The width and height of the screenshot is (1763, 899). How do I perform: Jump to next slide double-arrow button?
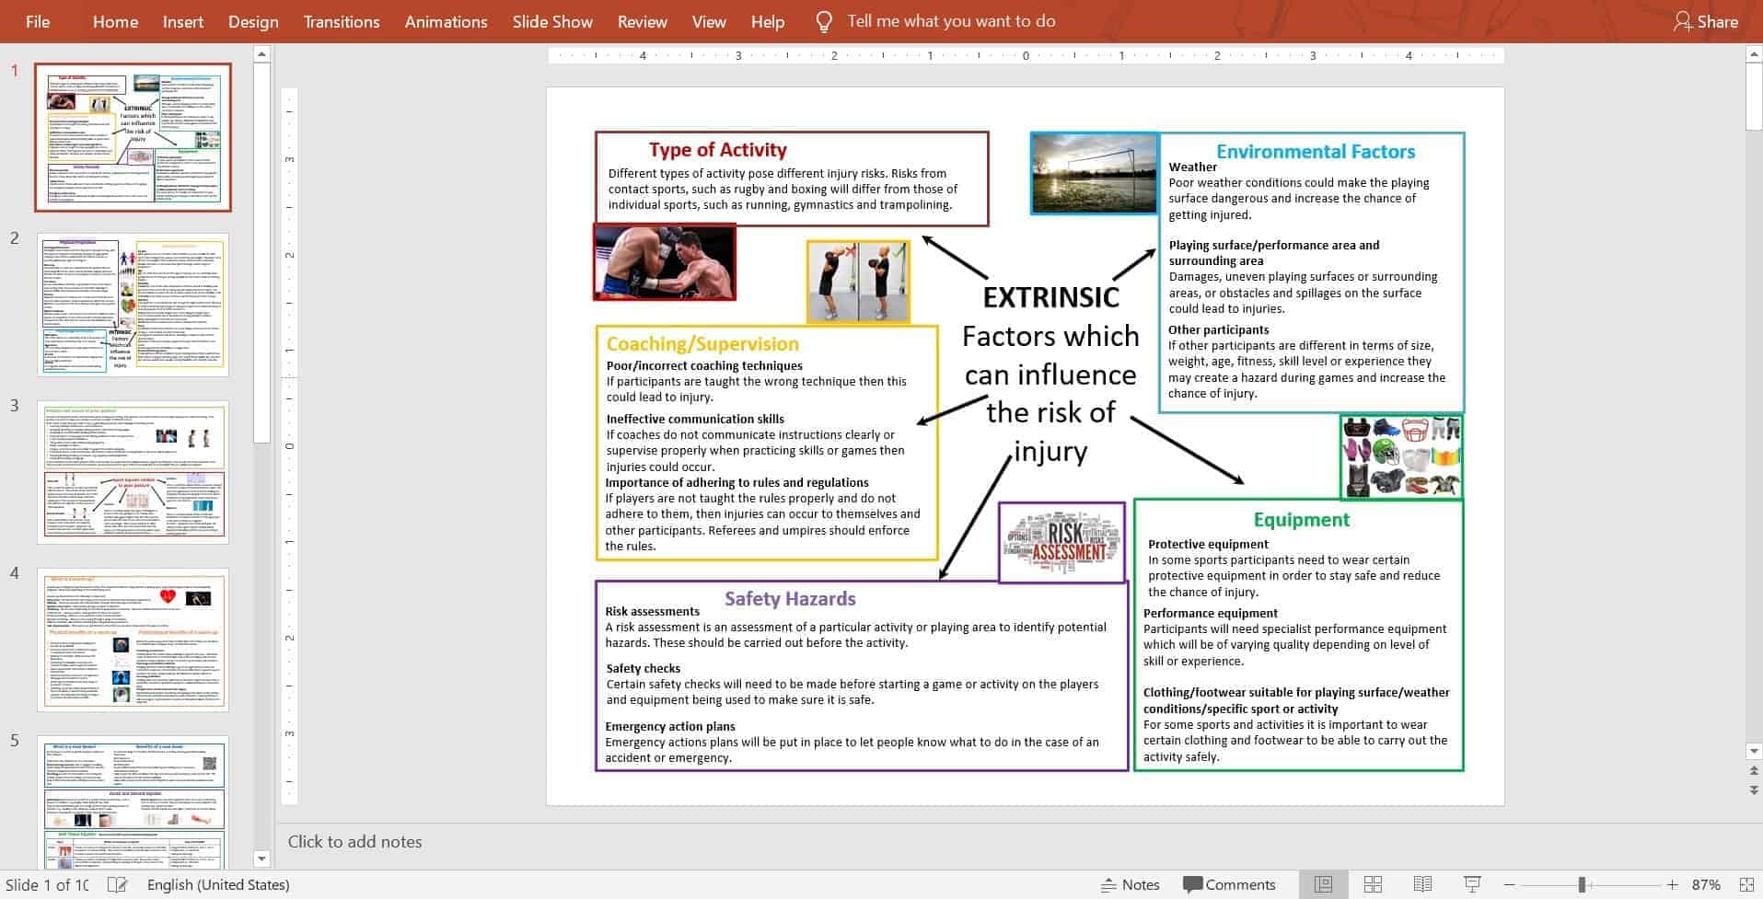(1754, 790)
